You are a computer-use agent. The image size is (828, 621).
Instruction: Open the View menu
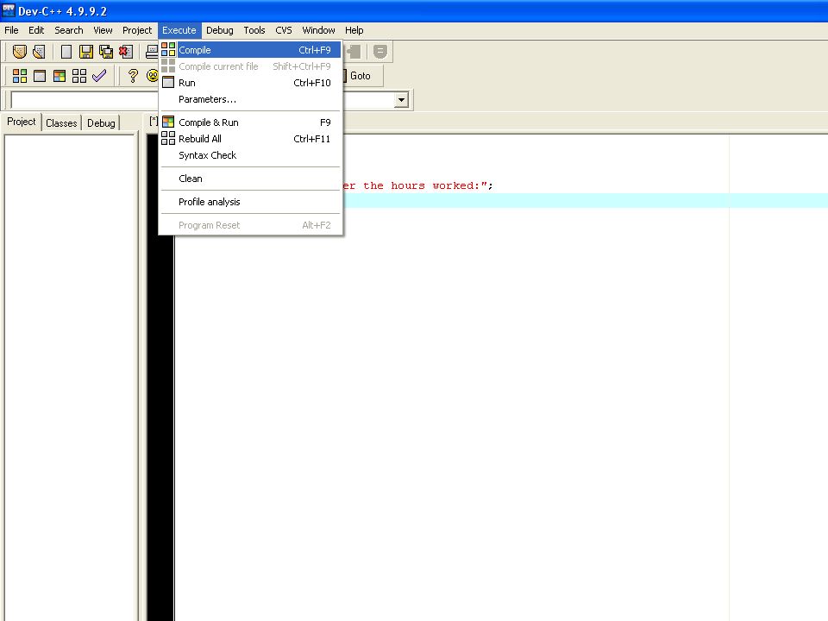103,30
